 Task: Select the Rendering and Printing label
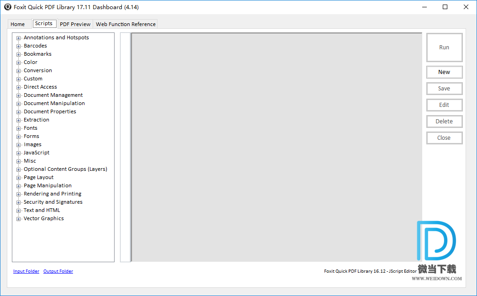[52, 194]
